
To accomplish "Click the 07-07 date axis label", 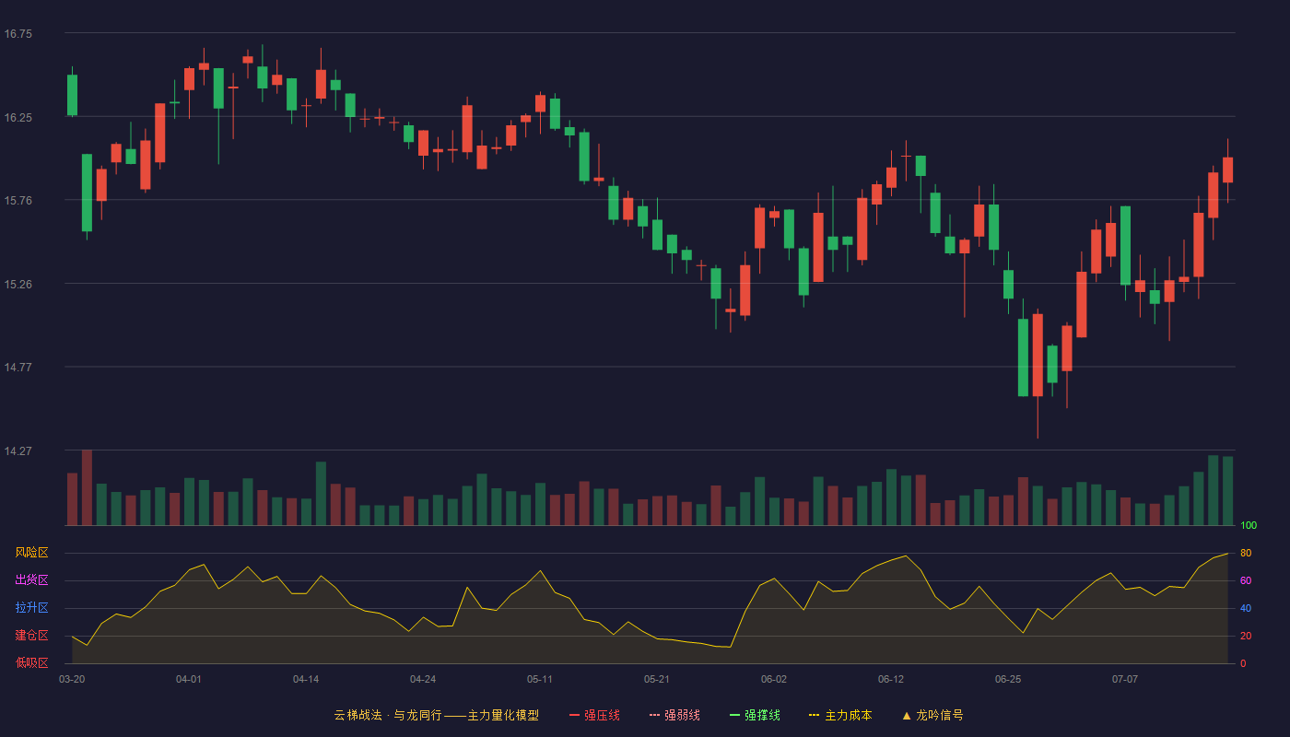I will pyautogui.click(x=1125, y=679).
